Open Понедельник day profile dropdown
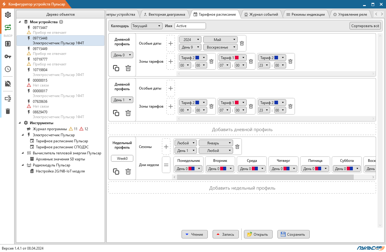This screenshot has width=386, height=252. 188,169
